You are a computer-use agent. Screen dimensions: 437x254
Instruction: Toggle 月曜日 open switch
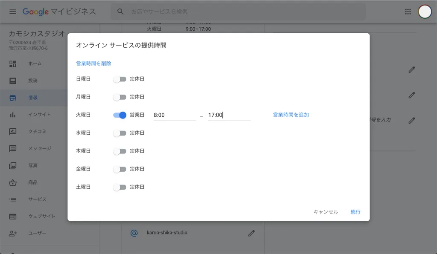tap(119, 97)
